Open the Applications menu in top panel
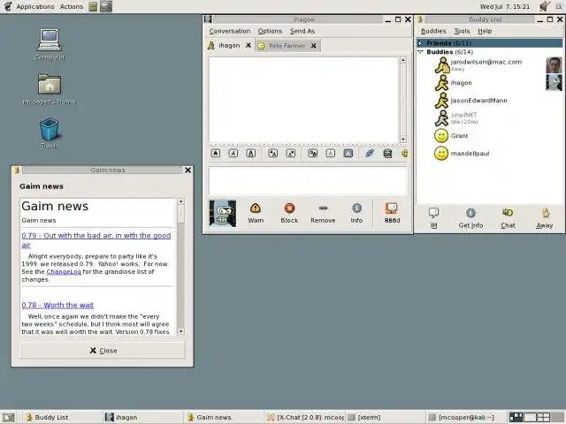The width and height of the screenshot is (566, 424). pyautogui.click(x=35, y=6)
